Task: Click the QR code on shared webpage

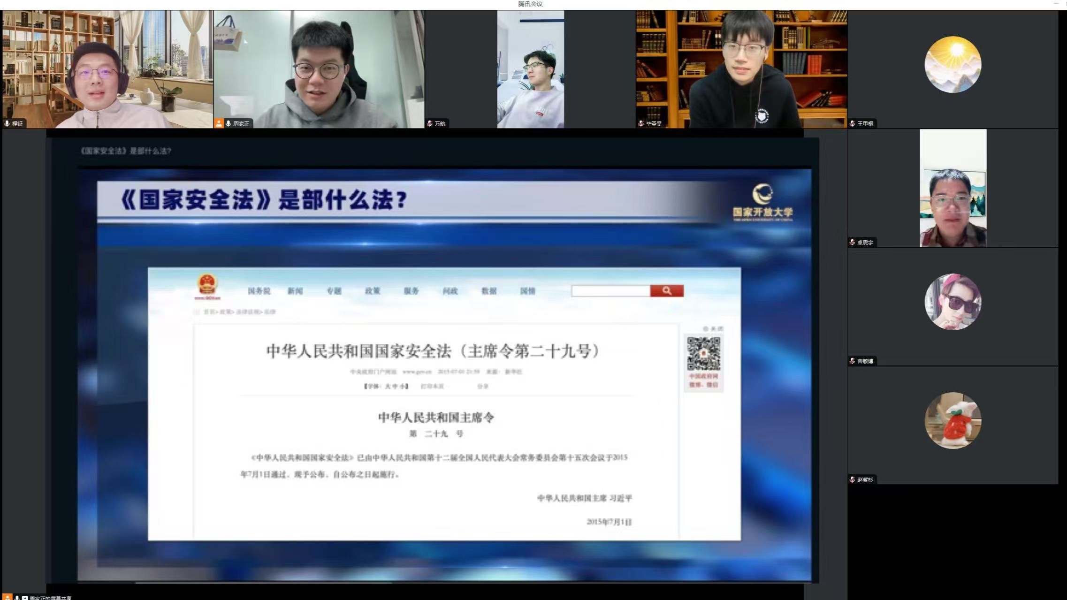Action: pyautogui.click(x=703, y=353)
